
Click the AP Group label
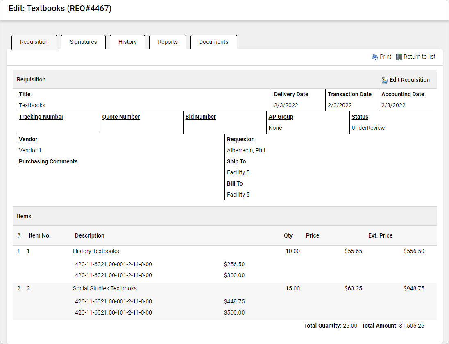pos(281,117)
